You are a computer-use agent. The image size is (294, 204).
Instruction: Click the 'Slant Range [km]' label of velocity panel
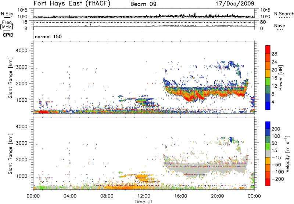click(x=10, y=154)
